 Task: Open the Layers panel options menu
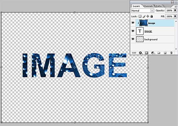(x=175, y=6)
